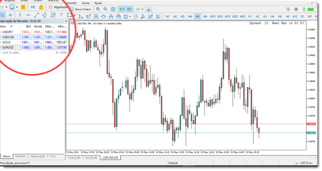Select the USDCAD symbol row
322x171 pixels.
pyautogui.click(x=34, y=37)
